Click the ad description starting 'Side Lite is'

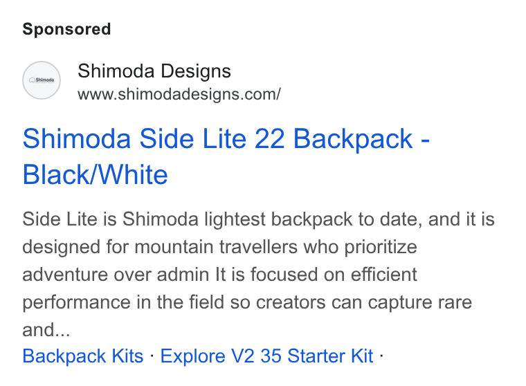[258, 275]
